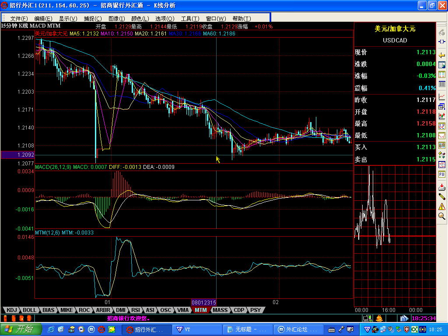Open the 文件(F) menu
Image resolution: width=448 pixels, height=336 pixels.
tap(19, 18)
